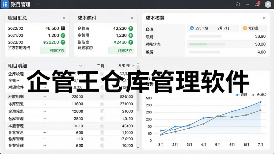Toggle checkbox in row with value 21000
This screenshot has height=154, width=274.
[x=102, y=111]
